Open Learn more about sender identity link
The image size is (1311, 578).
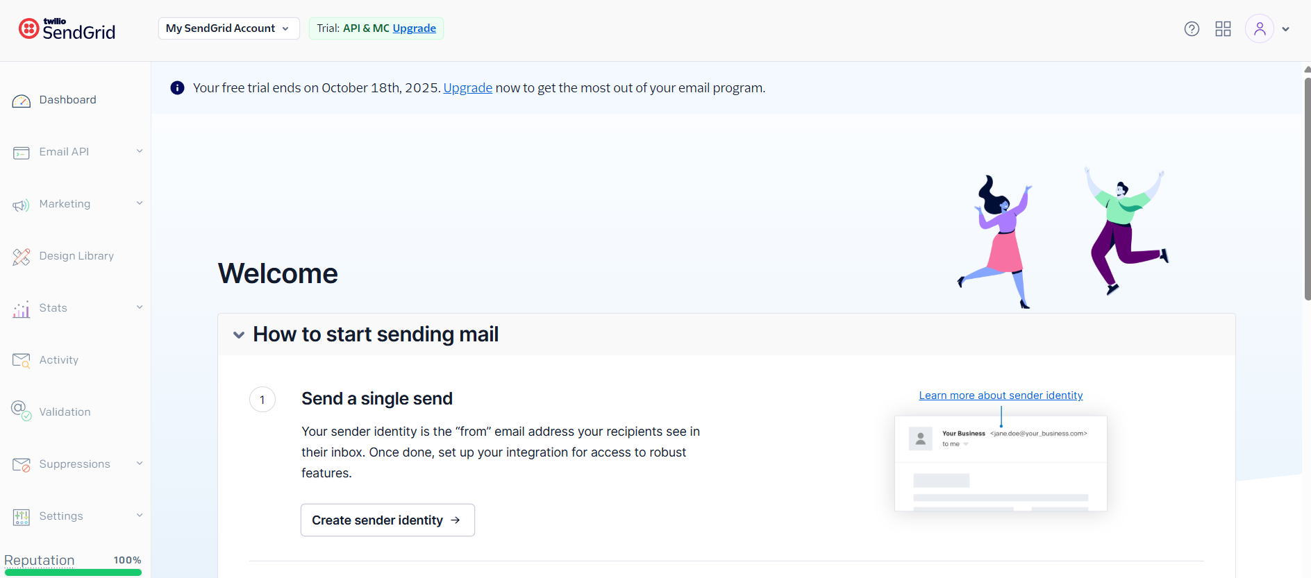click(x=1001, y=396)
